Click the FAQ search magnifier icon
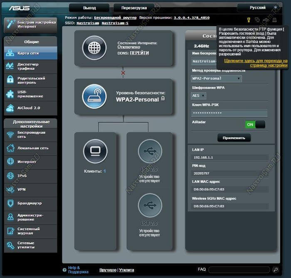The height and width of the screenshot is (278, 291). [276, 269]
